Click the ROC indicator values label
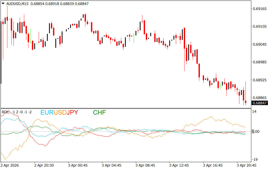This screenshot has height=169, width=270. (x=17, y=112)
